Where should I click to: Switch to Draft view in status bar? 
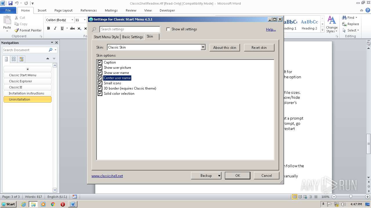coord(315,197)
